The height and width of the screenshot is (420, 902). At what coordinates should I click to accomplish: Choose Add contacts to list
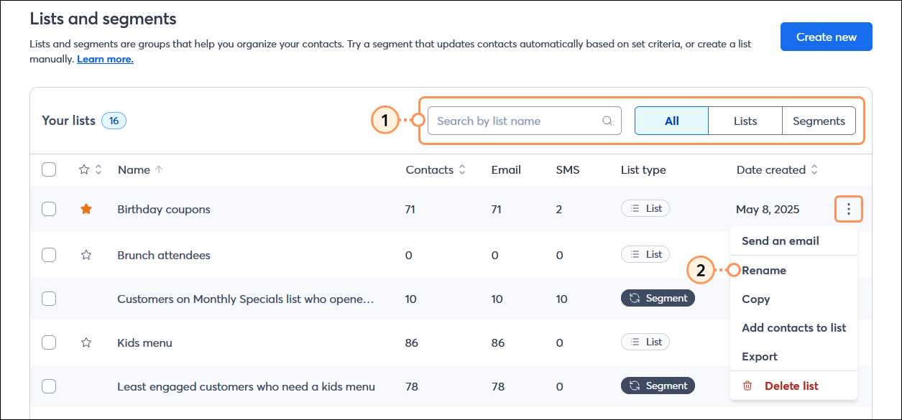794,328
